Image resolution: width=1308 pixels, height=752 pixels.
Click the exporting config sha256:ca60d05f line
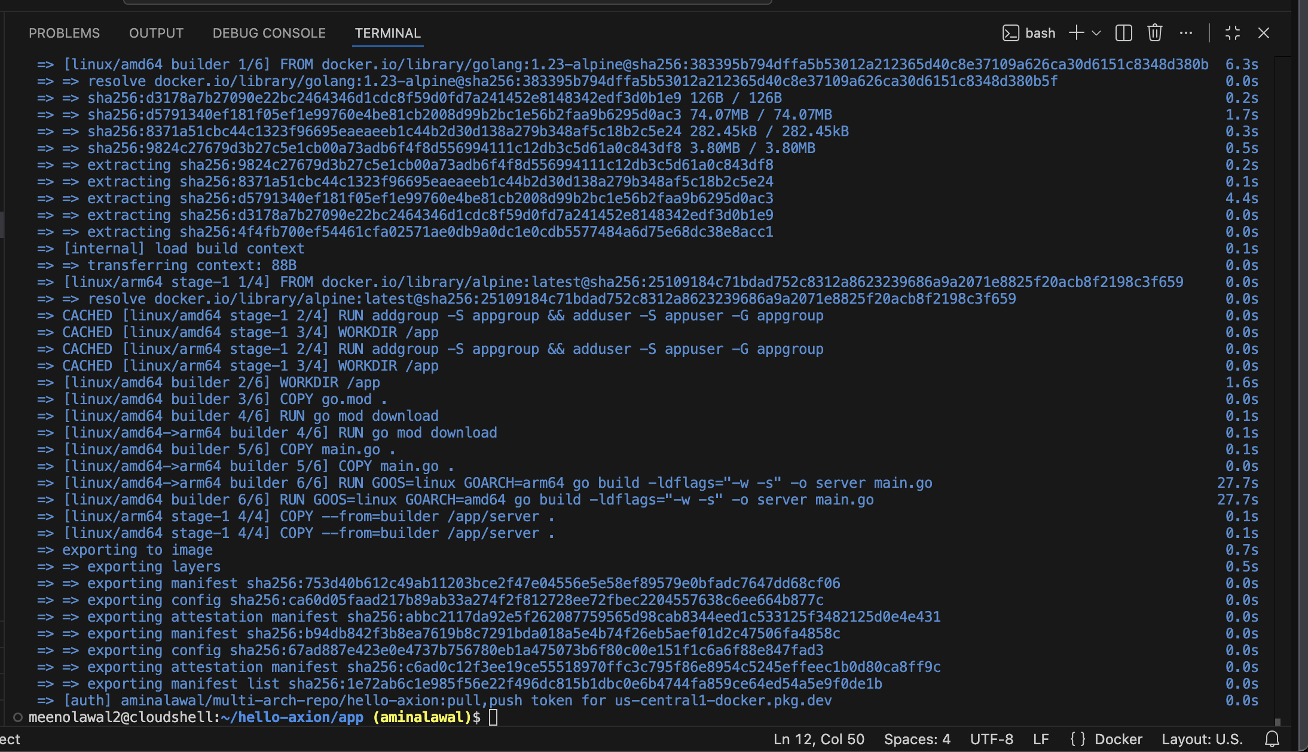coord(430,600)
